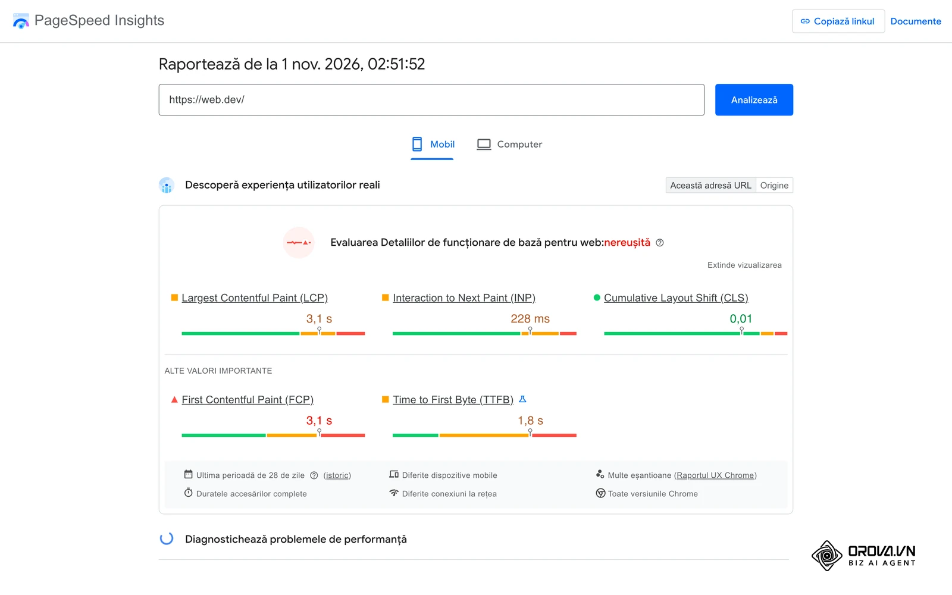Click the LCP distribution bar
Viewport: 952px width, 595px height.
click(x=273, y=334)
